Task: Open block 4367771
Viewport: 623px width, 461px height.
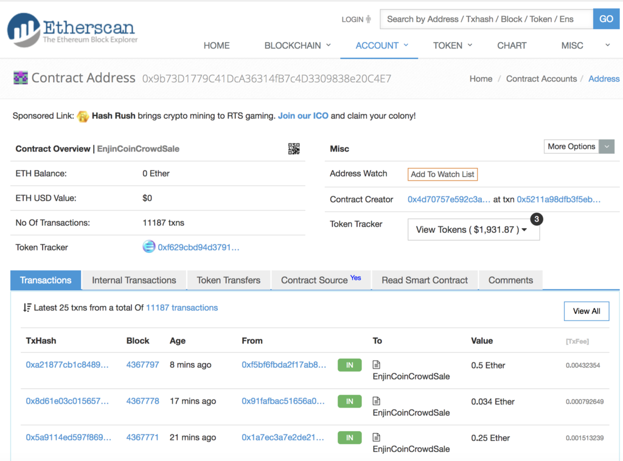Action: click(142, 437)
